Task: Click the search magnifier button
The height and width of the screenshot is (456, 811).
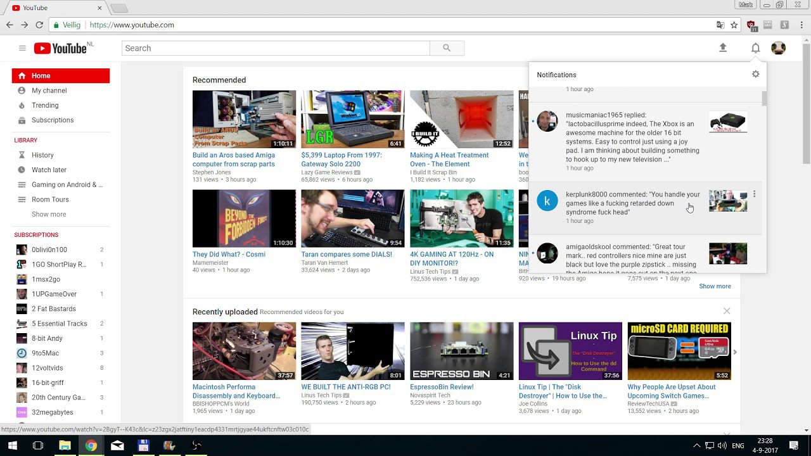Action: [x=447, y=48]
